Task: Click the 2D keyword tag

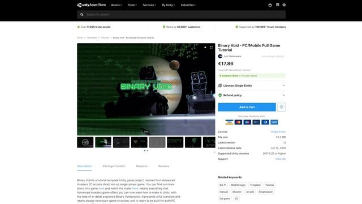Action: pos(236,198)
